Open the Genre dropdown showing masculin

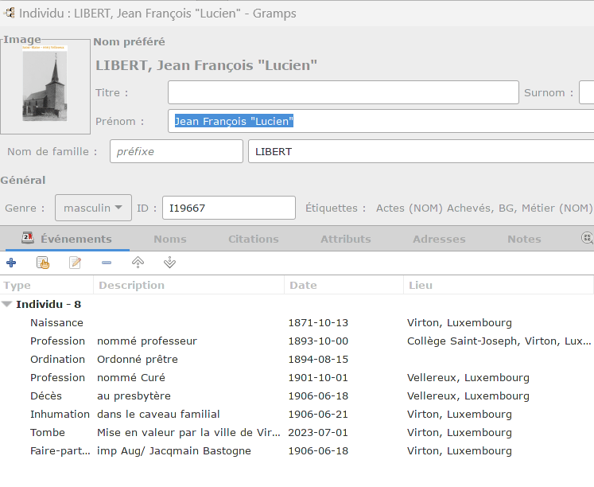[x=93, y=208]
